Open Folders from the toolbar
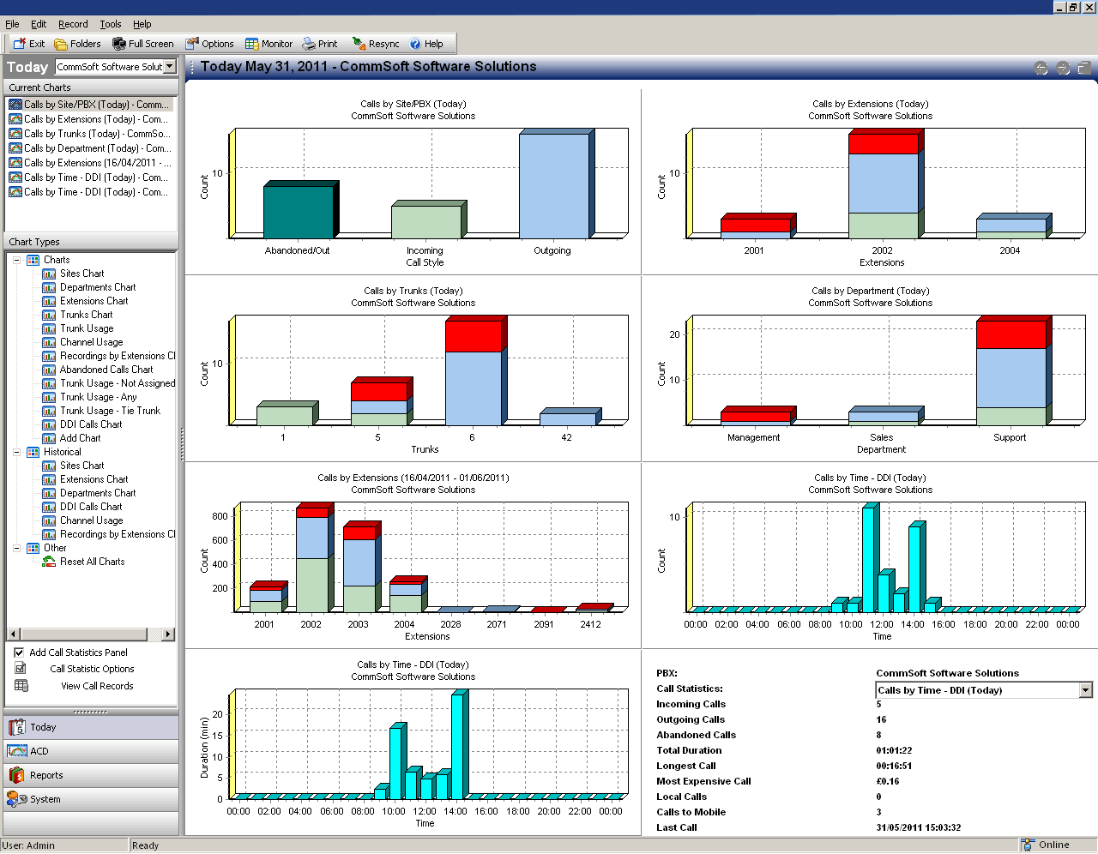This screenshot has height=854, width=1098. tap(77, 44)
